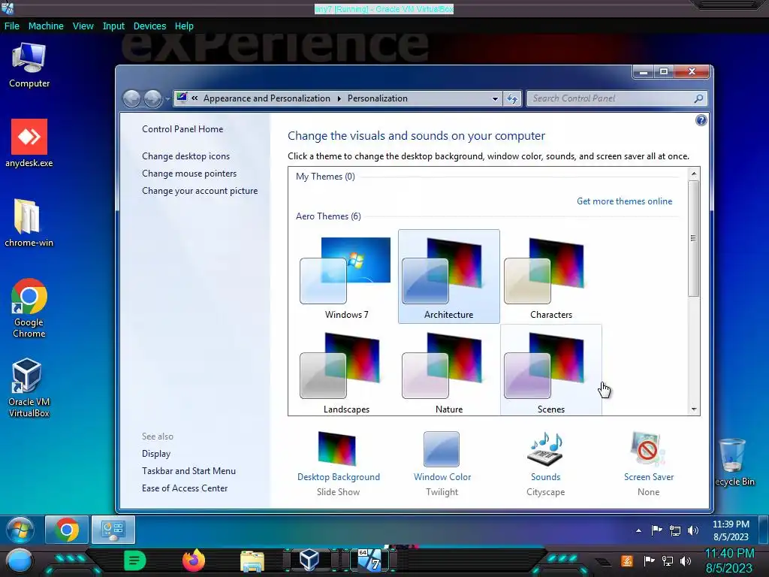Image resolution: width=769 pixels, height=577 pixels.
Task: Open the host file explorer taskbar icon
Action: click(x=252, y=561)
